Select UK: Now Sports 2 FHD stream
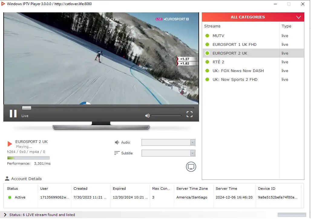Viewport: 311px width, 219px height. 253,79
